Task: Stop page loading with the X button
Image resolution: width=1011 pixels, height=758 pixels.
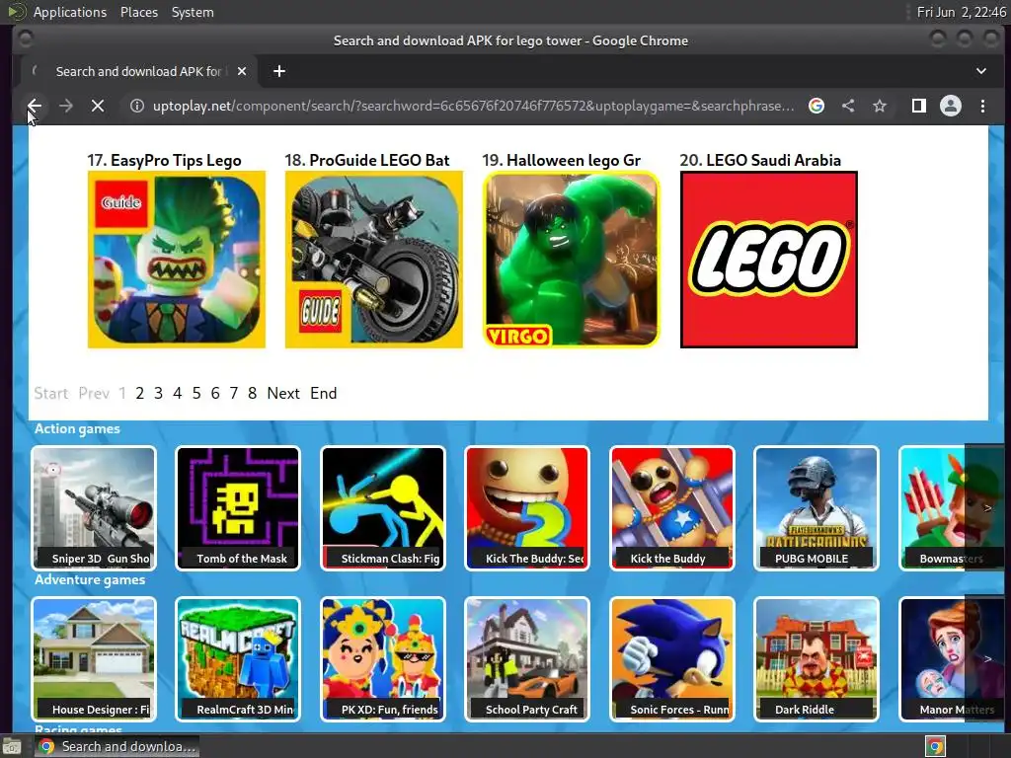Action: coord(98,106)
